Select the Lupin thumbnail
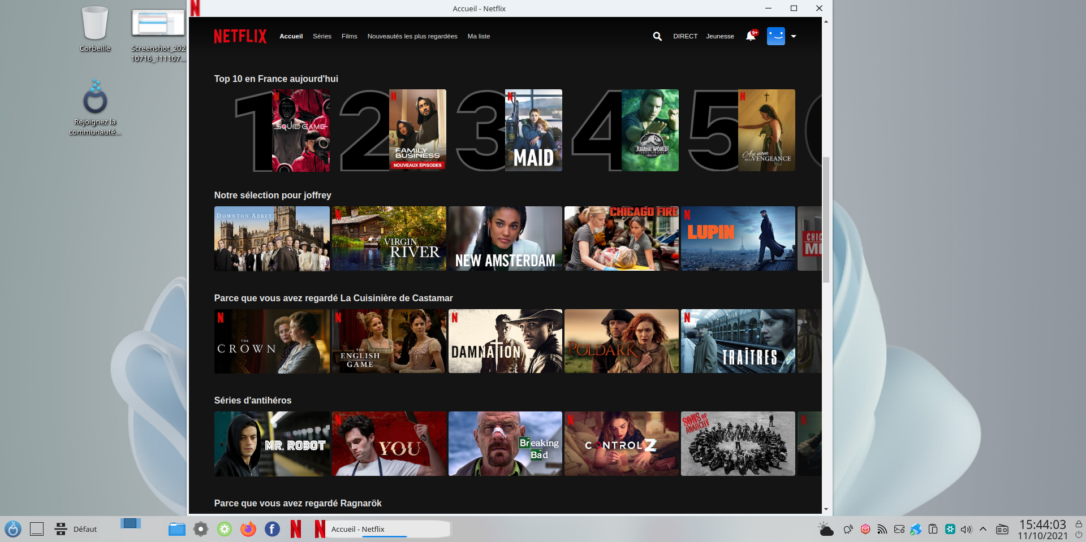Image resolution: width=1086 pixels, height=542 pixels. point(738,239)
